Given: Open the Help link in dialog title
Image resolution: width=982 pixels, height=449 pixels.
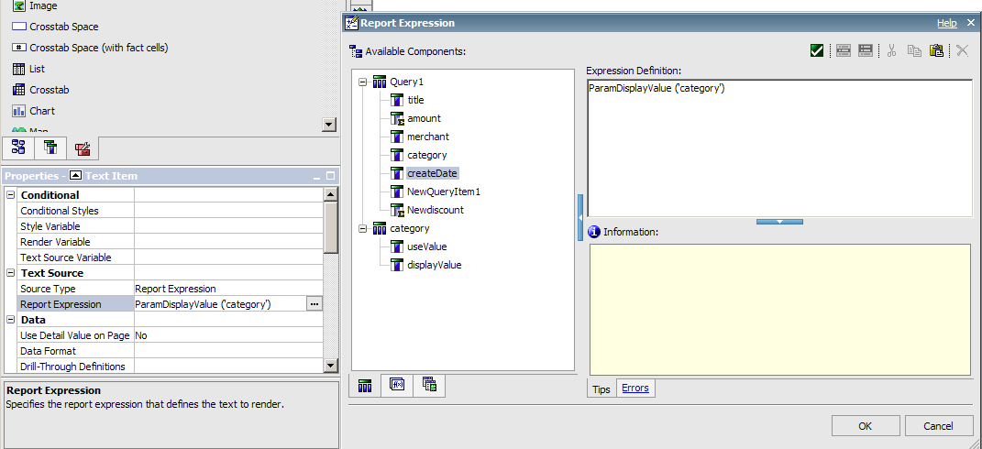Looking at the screenshot, I should coord(946,23).
